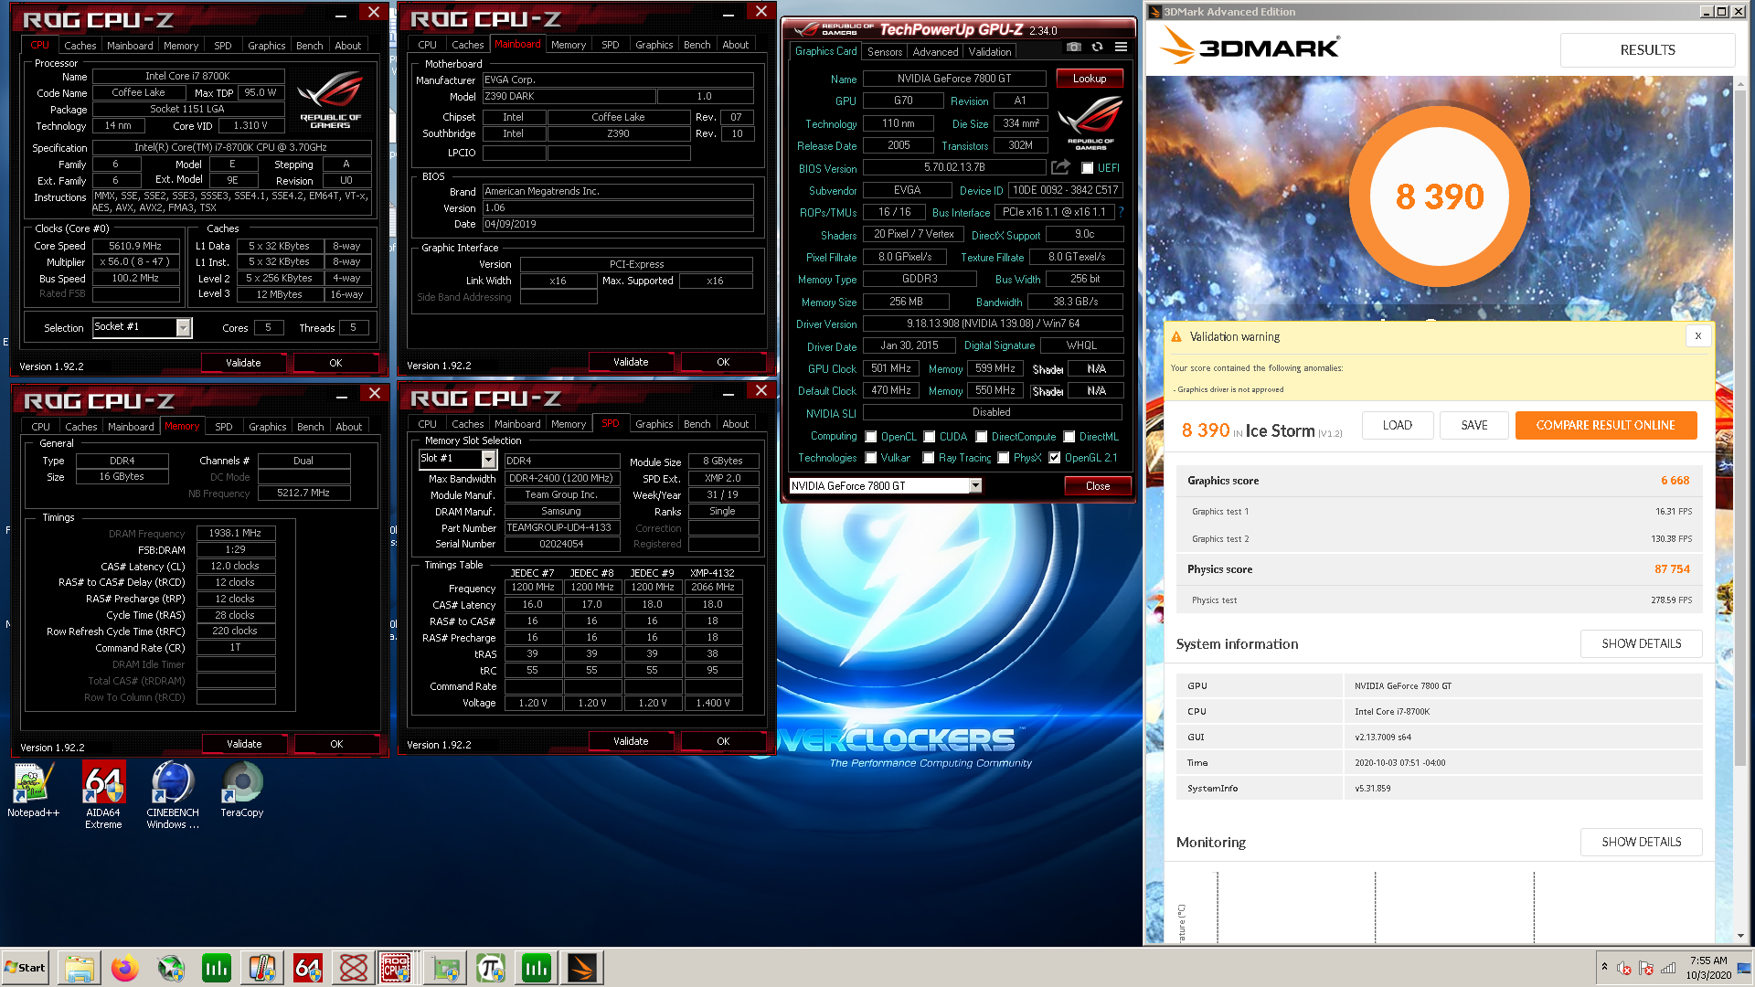Click the Super Pi taskbar icon
Image resolution: width=1755 pixels, height=987 pixels.
click(x=491, y=968)
